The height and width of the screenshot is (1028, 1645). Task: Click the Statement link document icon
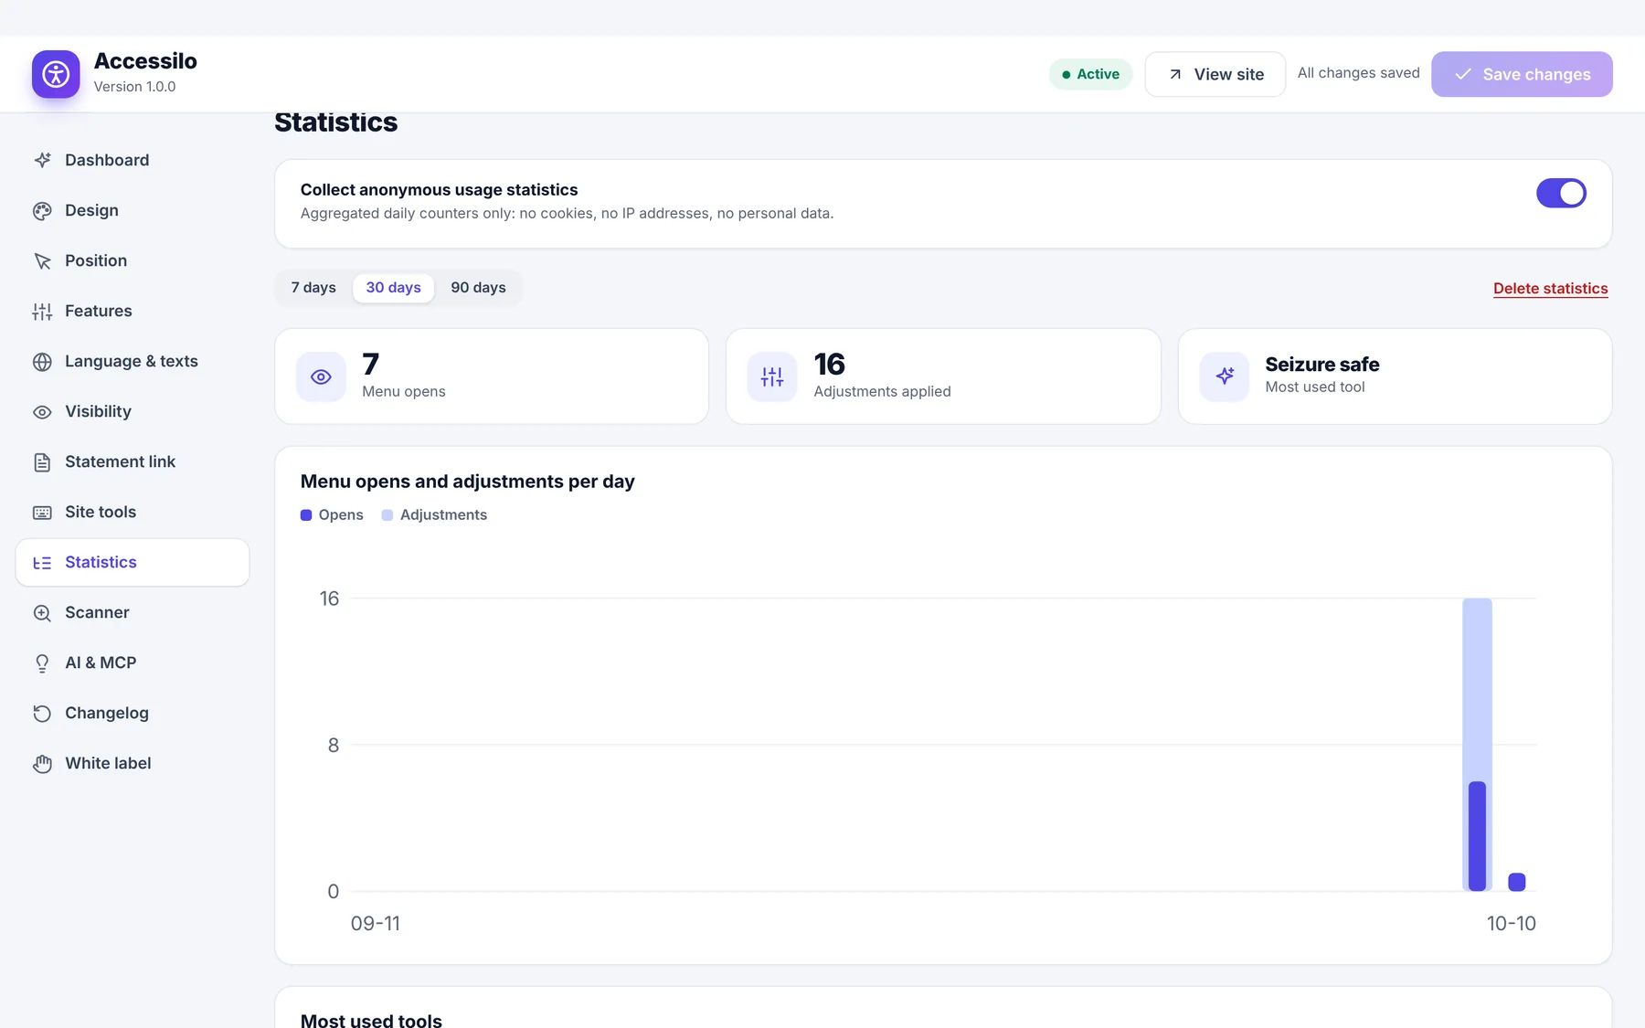42,461
